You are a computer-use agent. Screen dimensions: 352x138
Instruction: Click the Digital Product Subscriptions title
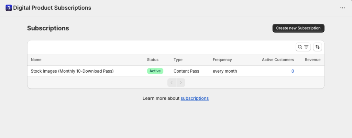(52, 8)
